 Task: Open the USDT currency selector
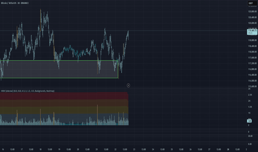tap(252, 3)
